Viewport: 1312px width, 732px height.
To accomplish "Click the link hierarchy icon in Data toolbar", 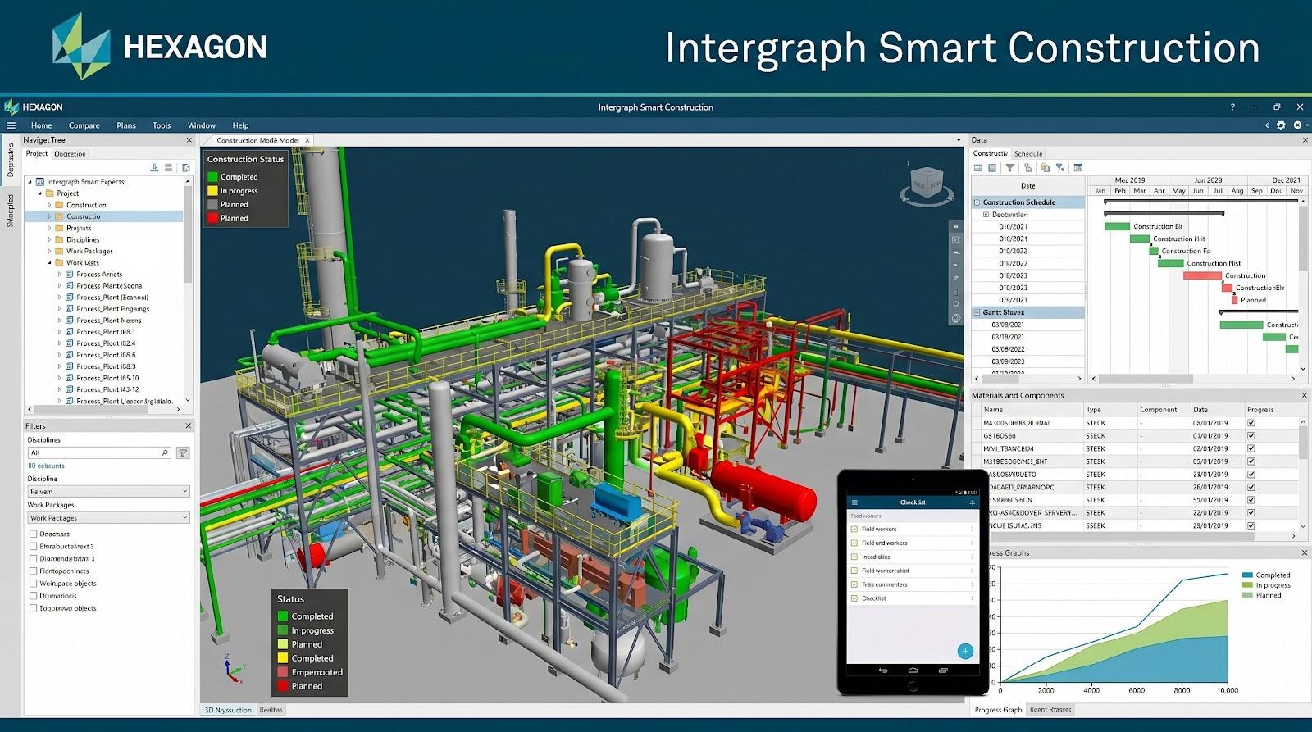I will point(1027,167).
